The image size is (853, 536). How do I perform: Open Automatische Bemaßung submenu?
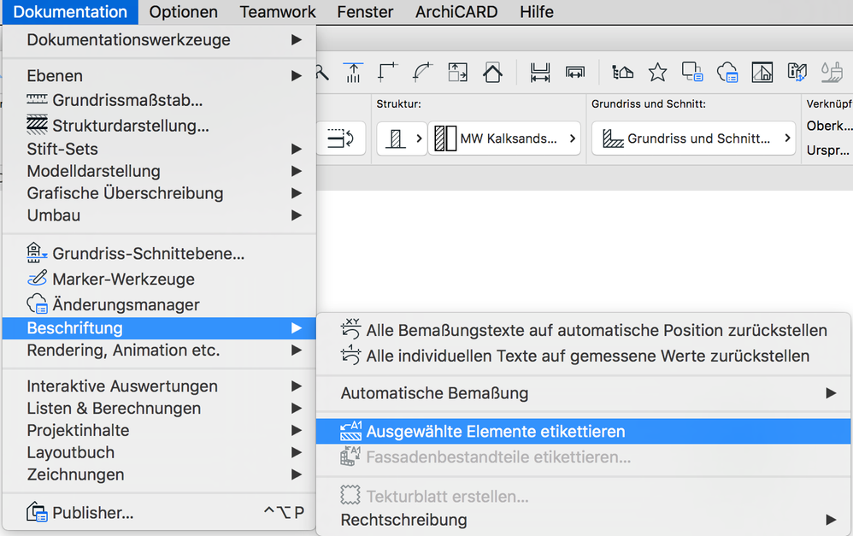tap(583, 393)
